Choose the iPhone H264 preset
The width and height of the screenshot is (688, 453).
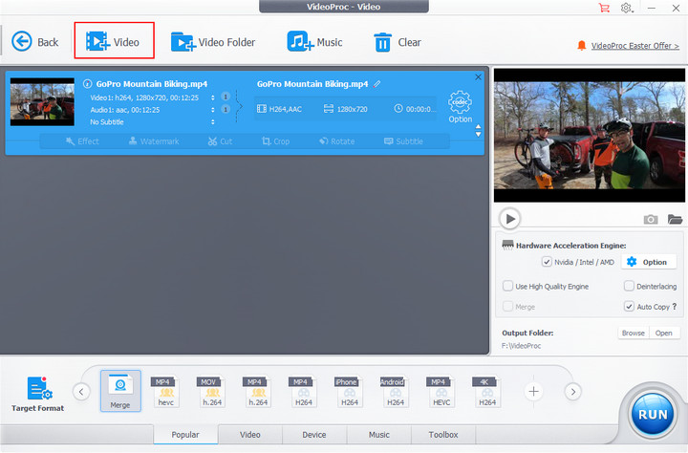350,391
